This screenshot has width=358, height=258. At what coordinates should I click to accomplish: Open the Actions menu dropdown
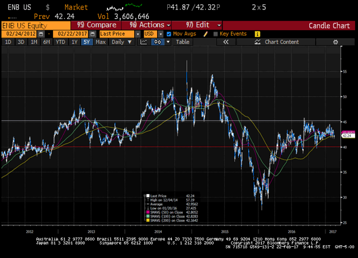tap(147, 25)
